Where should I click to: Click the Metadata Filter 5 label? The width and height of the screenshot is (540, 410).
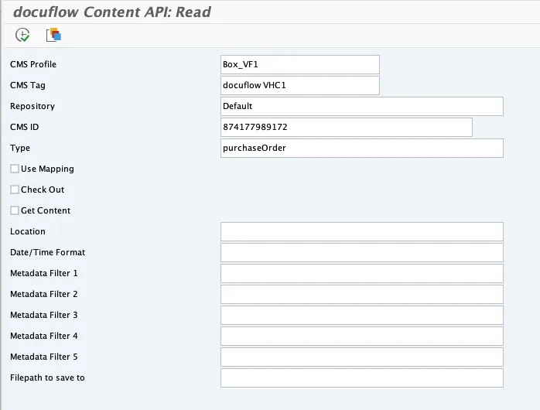pyautogui.click(x=44, y=357)
